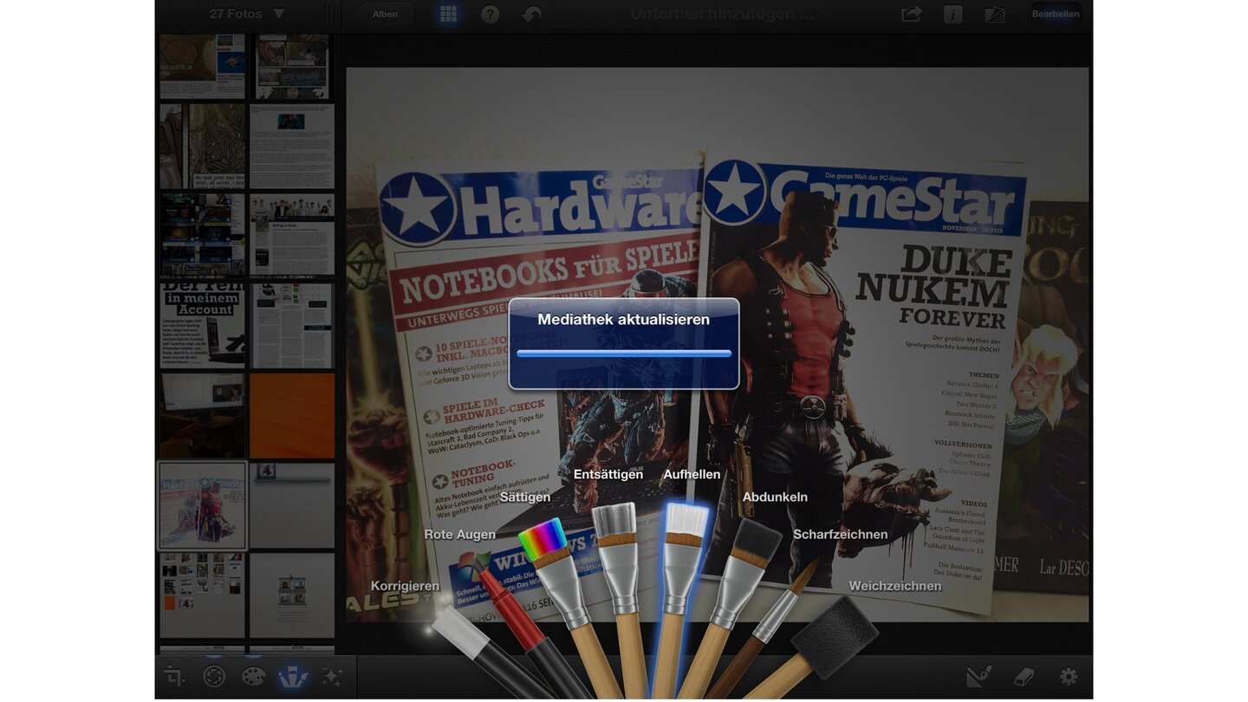Click the Weichzeichnen label

pyautogui.click(x=894, y=586)
